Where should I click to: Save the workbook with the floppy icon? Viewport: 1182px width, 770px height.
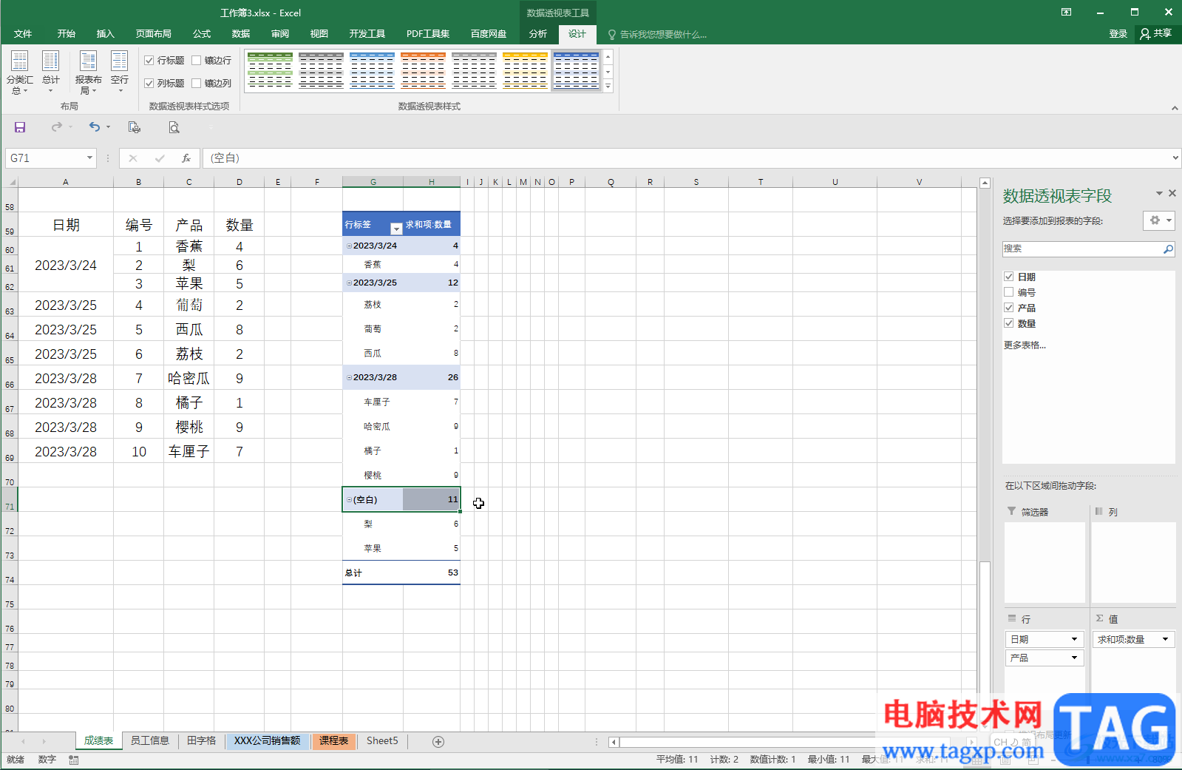coord(20,127)
